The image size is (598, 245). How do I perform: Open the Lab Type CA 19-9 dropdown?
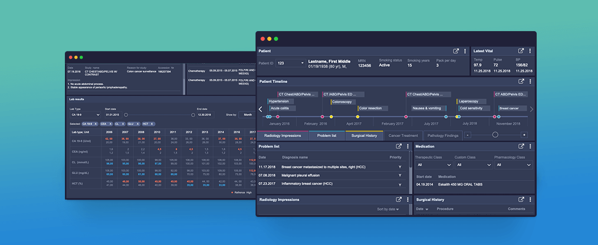85,115
